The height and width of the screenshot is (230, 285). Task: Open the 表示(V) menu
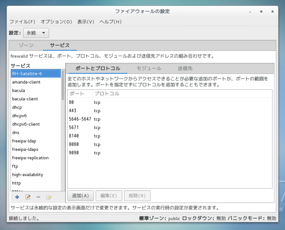tap(85, 22)
